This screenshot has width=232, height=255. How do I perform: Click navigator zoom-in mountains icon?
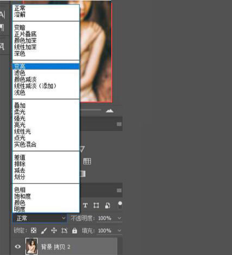109,111
